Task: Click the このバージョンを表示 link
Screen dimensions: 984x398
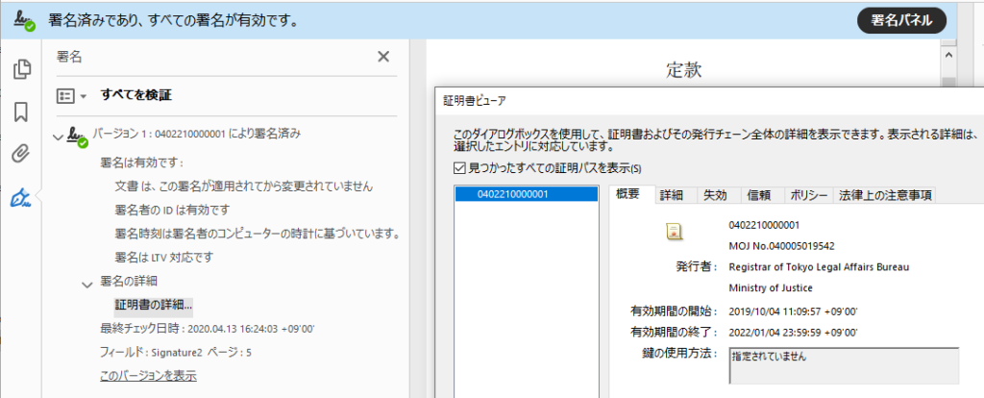Action: pos(148,375)
